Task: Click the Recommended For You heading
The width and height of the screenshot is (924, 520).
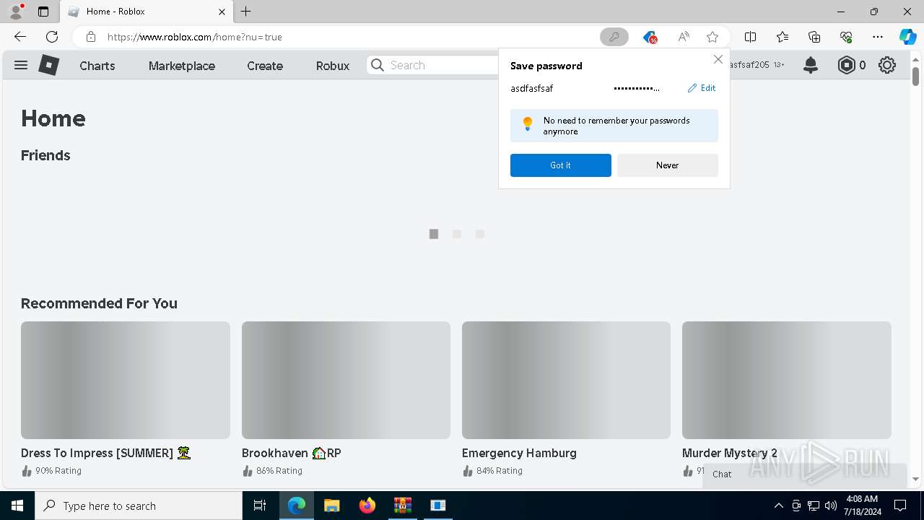Action: pos(99,303)
